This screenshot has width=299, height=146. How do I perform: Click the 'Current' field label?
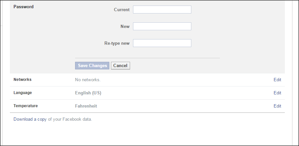(122, 10)
